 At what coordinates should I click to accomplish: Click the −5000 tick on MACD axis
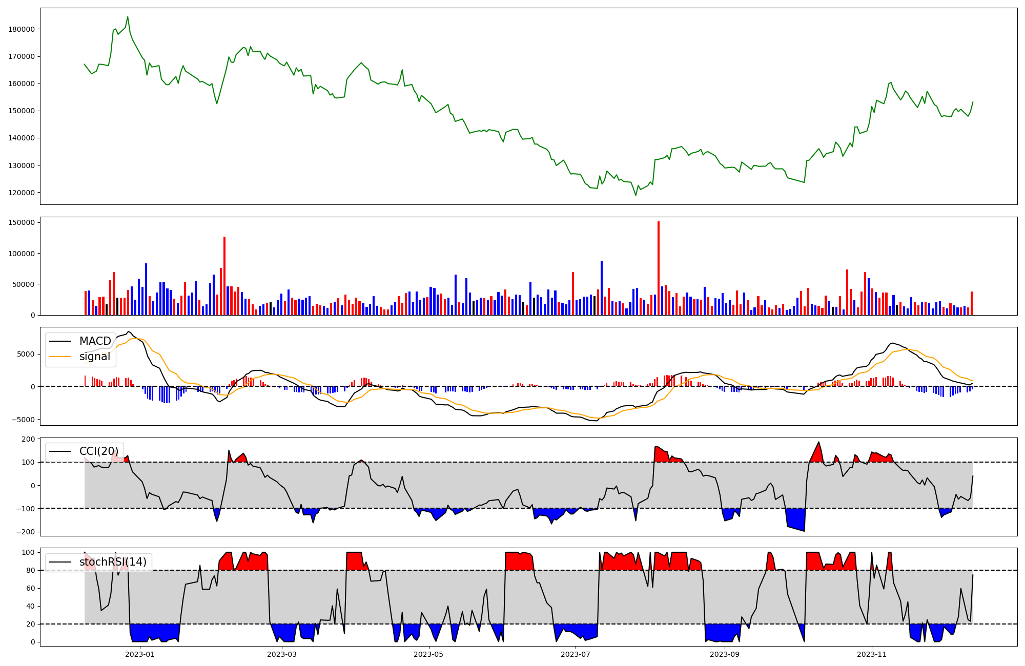23,420
